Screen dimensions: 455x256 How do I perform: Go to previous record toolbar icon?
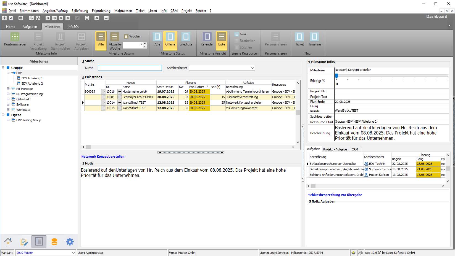pos(54,18)
